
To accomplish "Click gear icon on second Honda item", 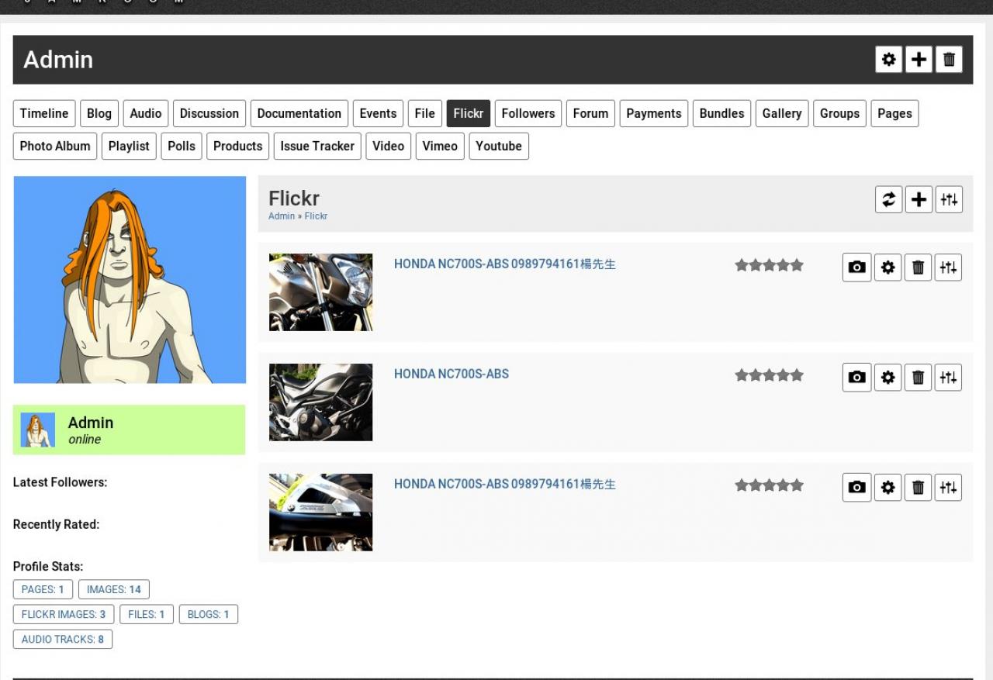I will pyautogui.click(x=888, y=378).
